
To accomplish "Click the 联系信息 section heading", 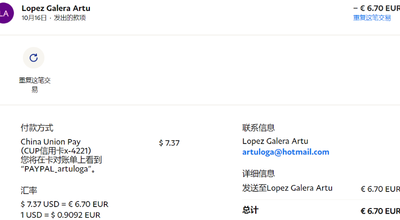I will 259,128.
